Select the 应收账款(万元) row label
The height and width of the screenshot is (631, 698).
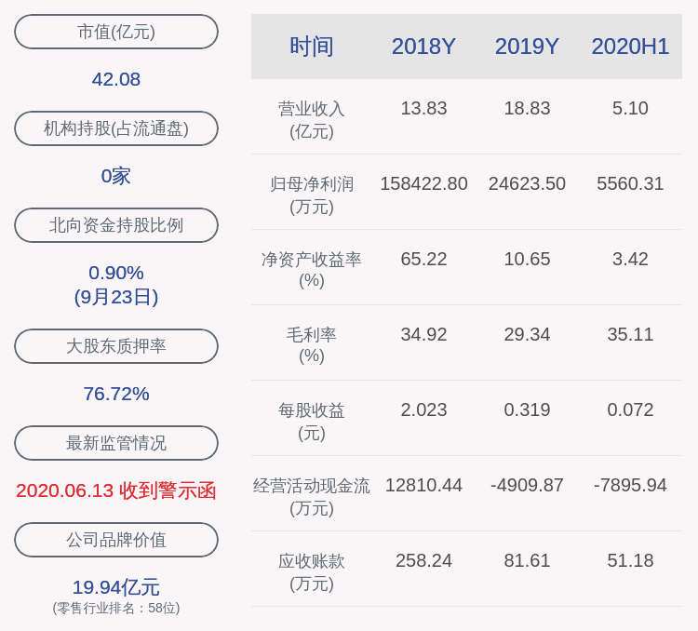tap(312, 571)
